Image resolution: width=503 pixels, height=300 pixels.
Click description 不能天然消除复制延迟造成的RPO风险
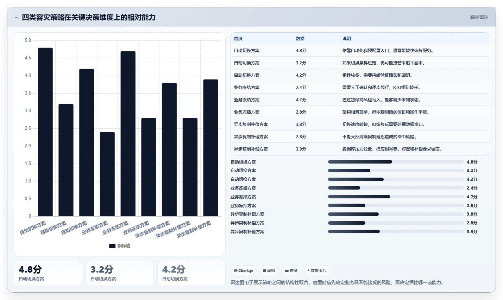coord(379,137)
